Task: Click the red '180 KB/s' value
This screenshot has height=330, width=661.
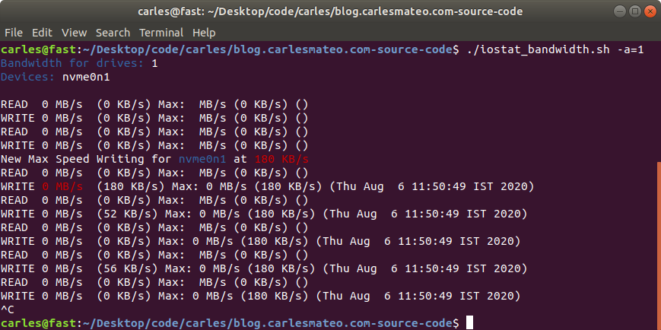Action: point(281,160)
